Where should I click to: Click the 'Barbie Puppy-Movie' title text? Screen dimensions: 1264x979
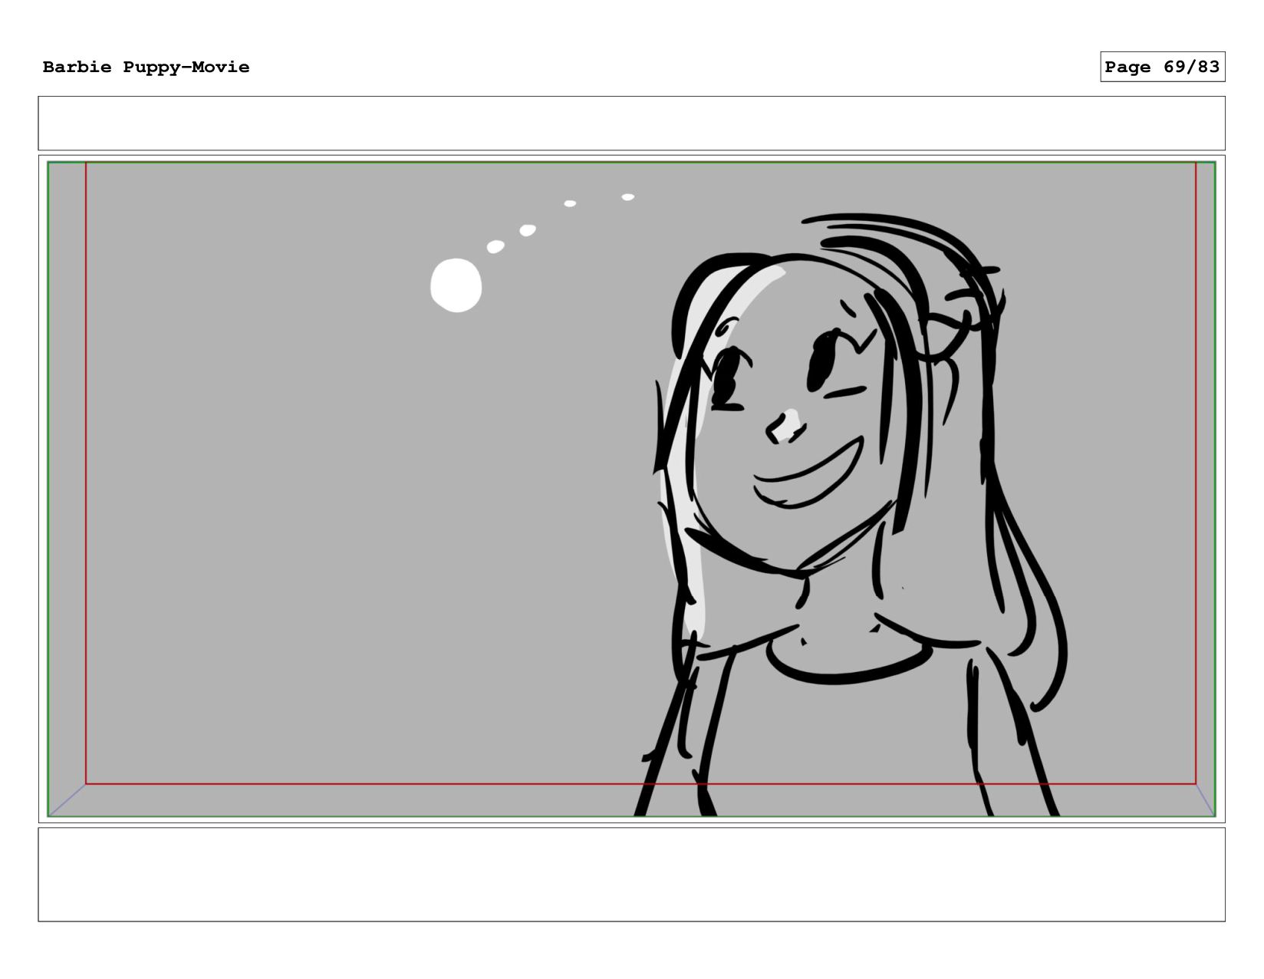coord(146,68)
